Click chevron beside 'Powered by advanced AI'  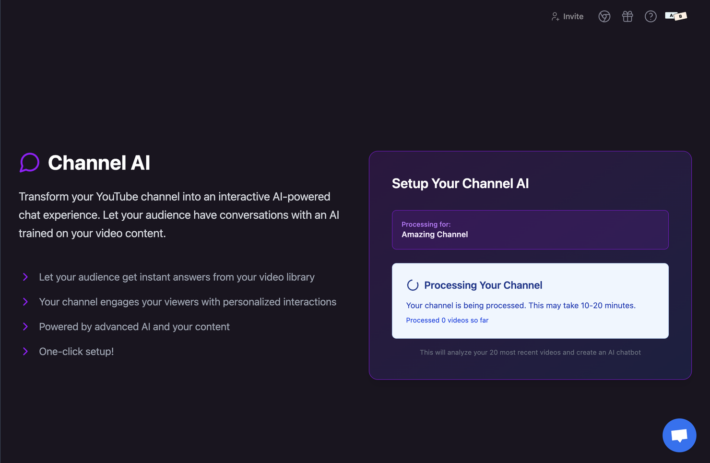[25, 327]
